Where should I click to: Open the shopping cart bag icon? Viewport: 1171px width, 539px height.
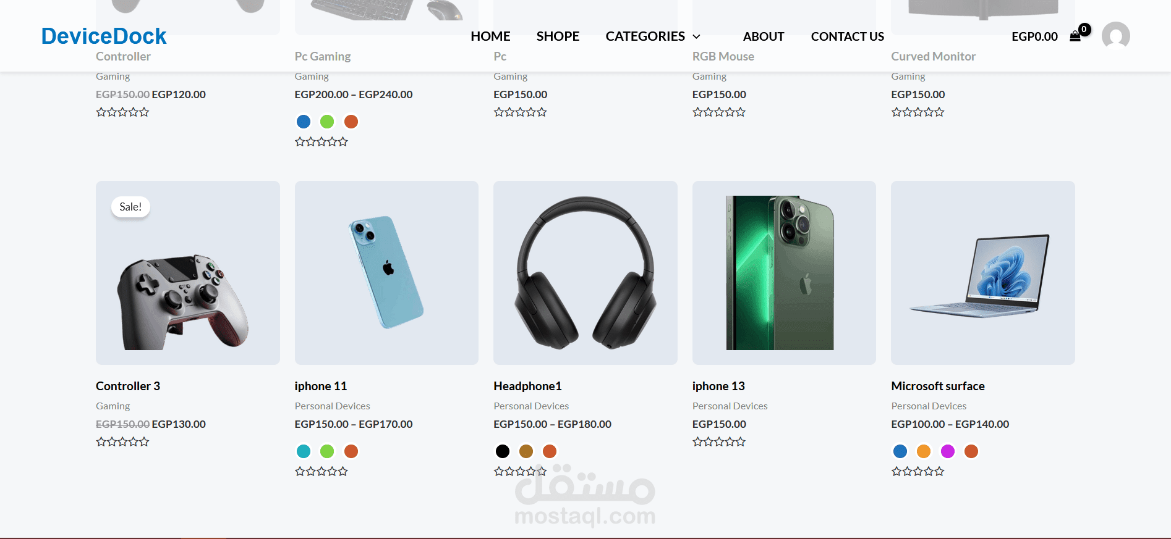pos(1075,36)
